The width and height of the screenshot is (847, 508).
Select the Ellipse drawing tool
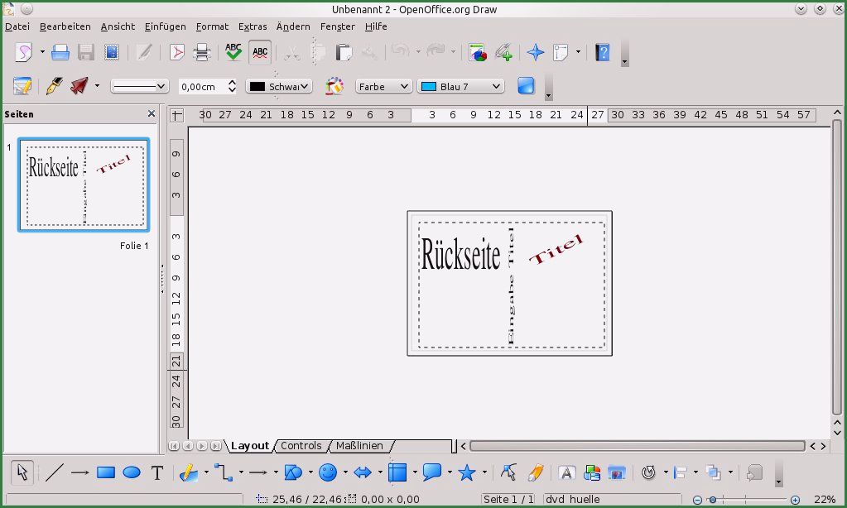(132, 472)
